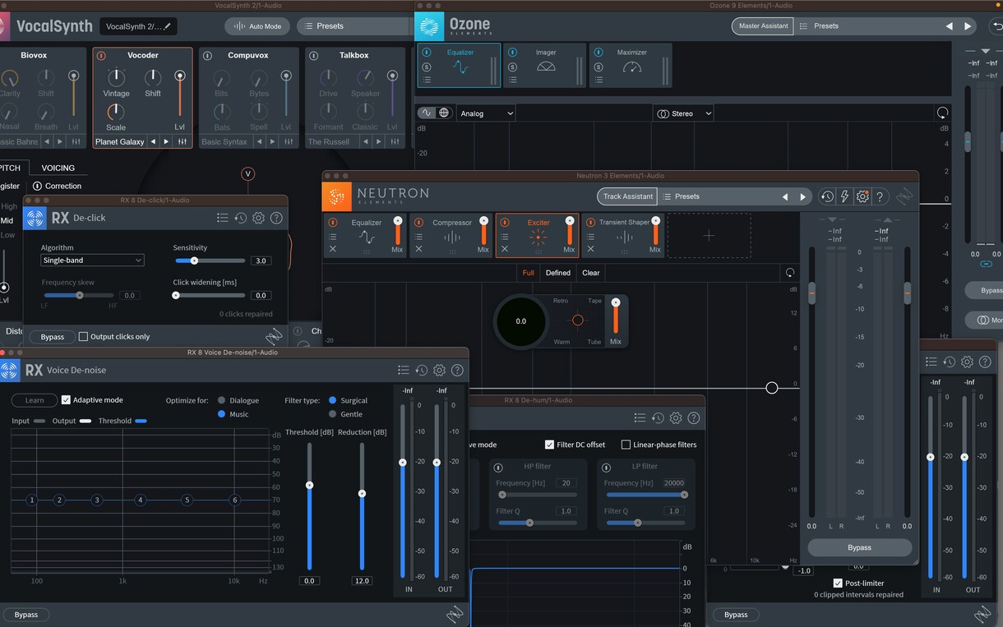Screen dimensions: 1003x627
Task: Select Gentle filter type
Action: [333, 414]
